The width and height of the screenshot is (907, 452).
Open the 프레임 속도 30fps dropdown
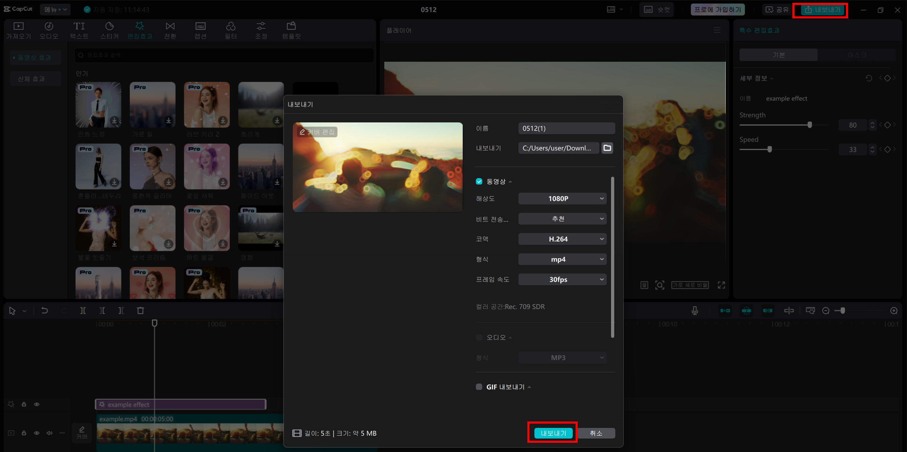(562, 280)
